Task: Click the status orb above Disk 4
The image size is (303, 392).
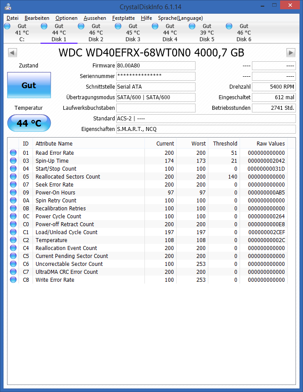Action: [155, 26]
